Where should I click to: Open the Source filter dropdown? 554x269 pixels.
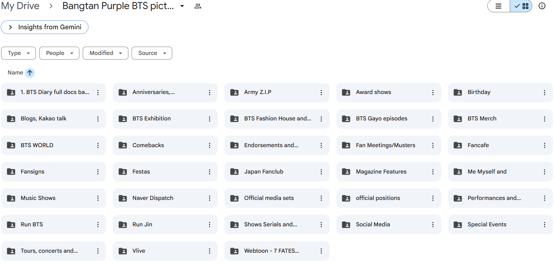[x=152, y=53]
